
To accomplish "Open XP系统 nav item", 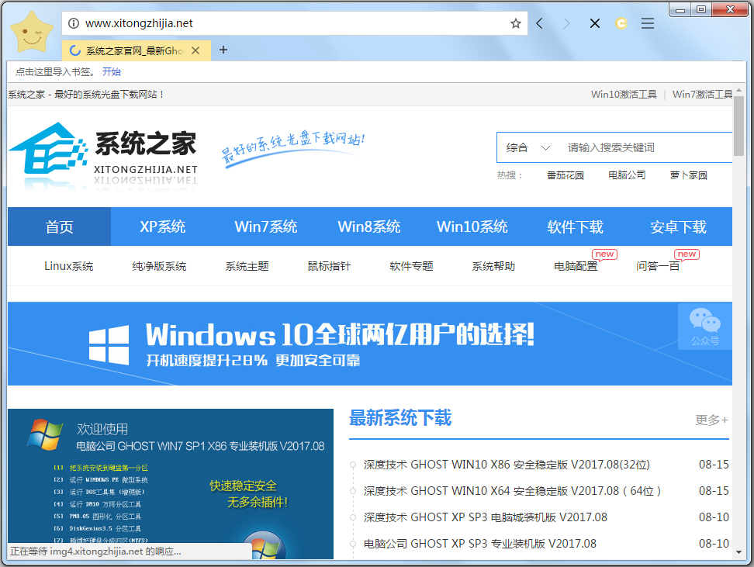I will click(x=163, y=226).
